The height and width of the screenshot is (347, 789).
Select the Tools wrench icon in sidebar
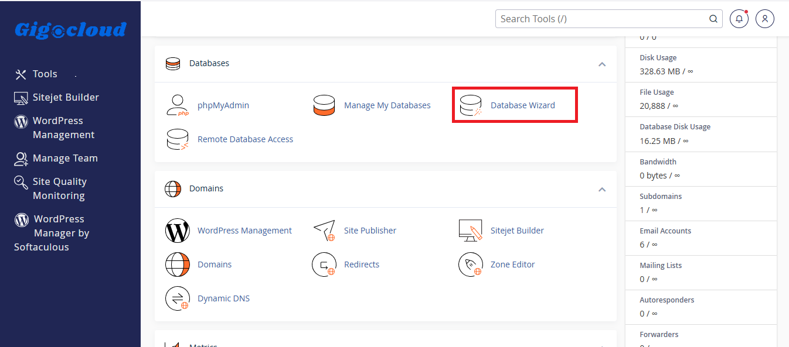pos(21,74)
